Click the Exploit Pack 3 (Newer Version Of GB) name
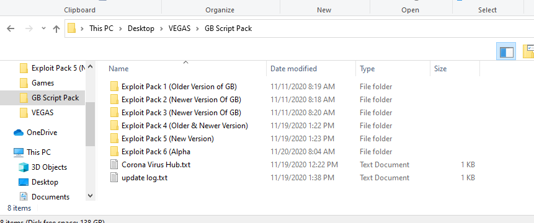The image size is (534, 223). (181, 113)
